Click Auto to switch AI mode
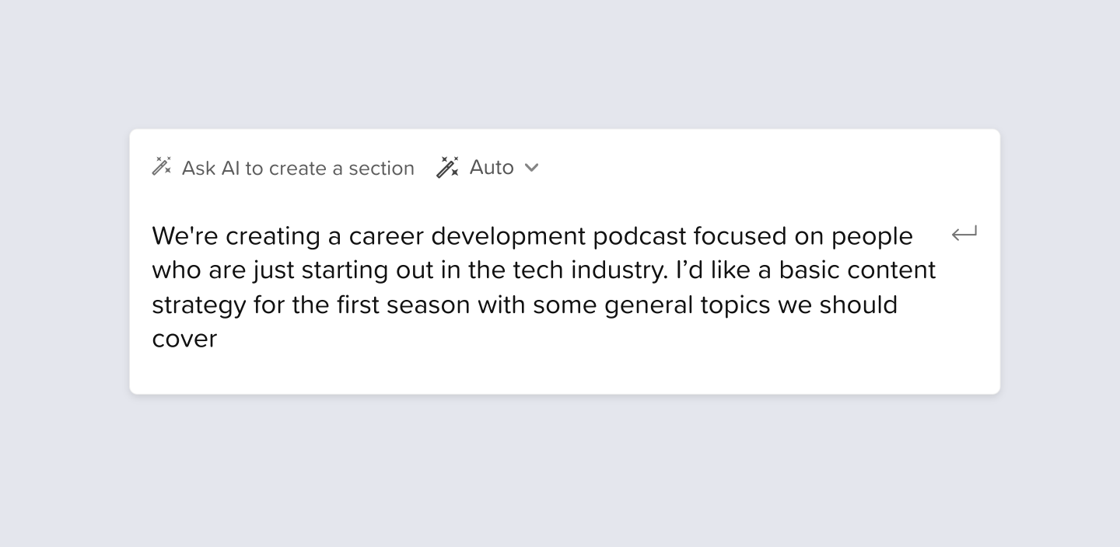Viewport: 1120px width, 547px height. (x=491, y=167)
